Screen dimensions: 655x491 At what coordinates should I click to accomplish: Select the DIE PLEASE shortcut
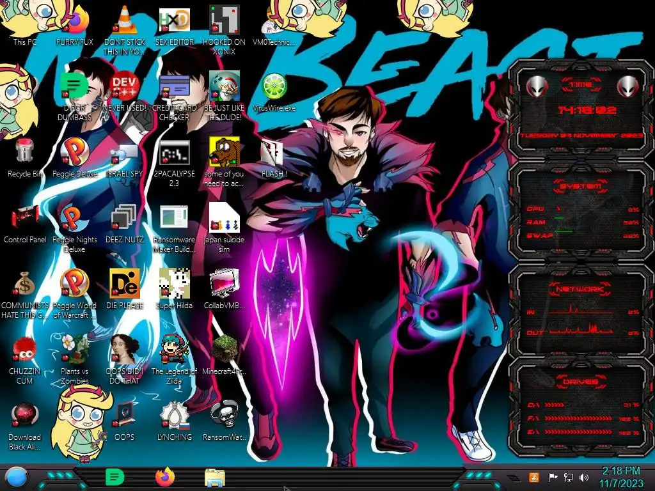click(x=125, y=289)
